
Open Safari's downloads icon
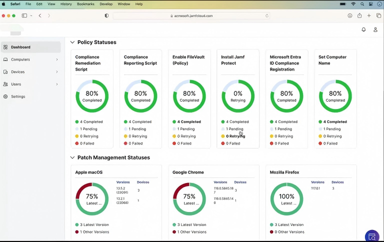349,15
